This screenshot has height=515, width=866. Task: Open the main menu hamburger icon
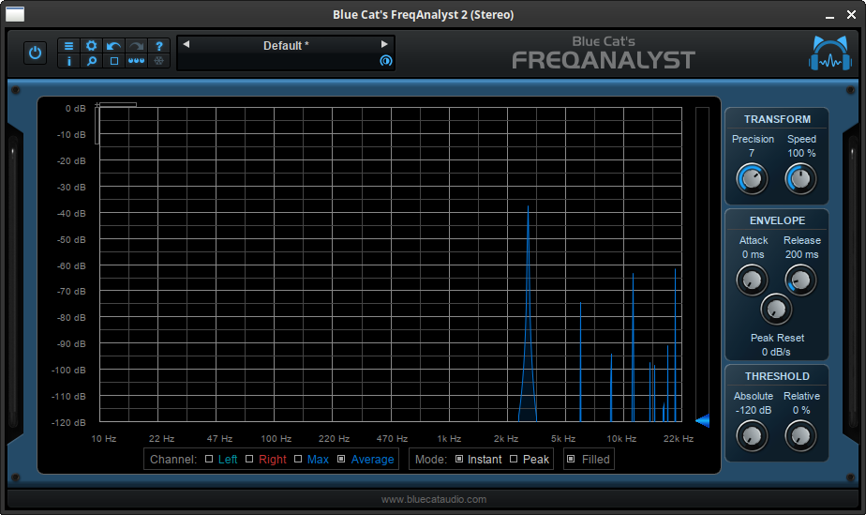point(68,46)
